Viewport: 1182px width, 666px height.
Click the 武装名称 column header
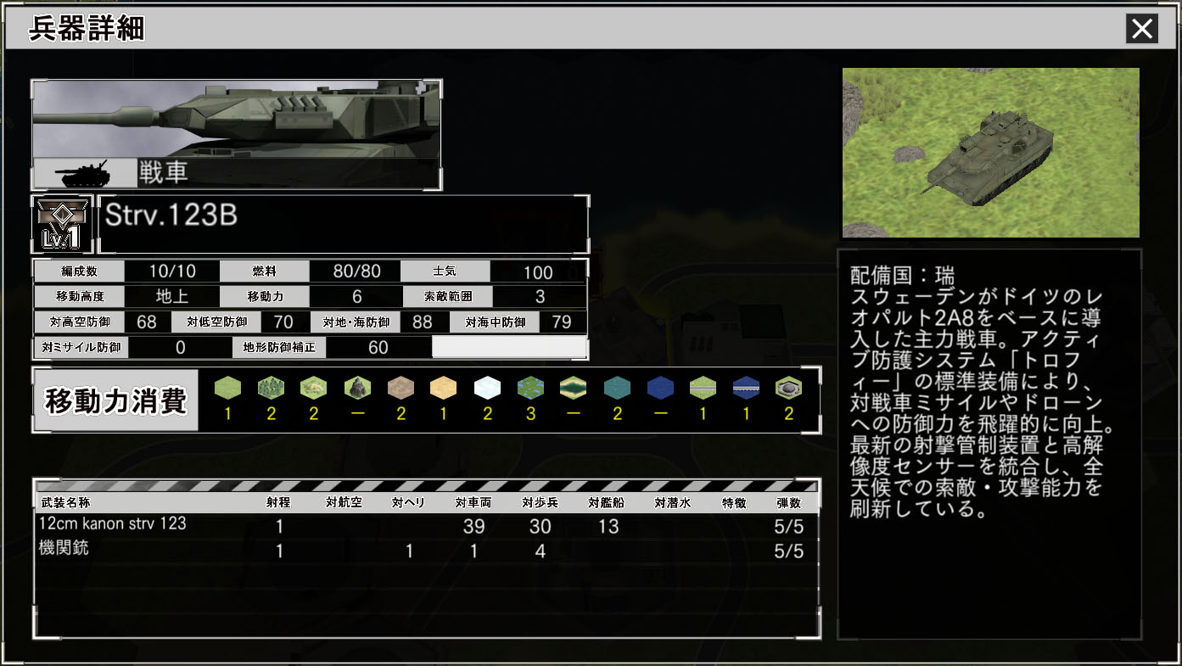point(64,503)
